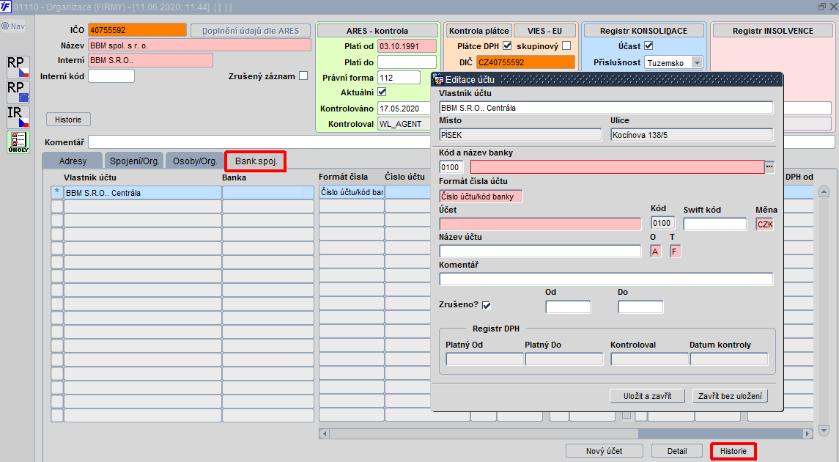
Task: Select the BBM S.R.O.. Centrála grid row
Action: pos(142,193)
